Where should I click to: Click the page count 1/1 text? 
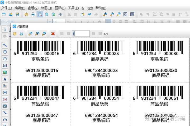click(106, 34)
